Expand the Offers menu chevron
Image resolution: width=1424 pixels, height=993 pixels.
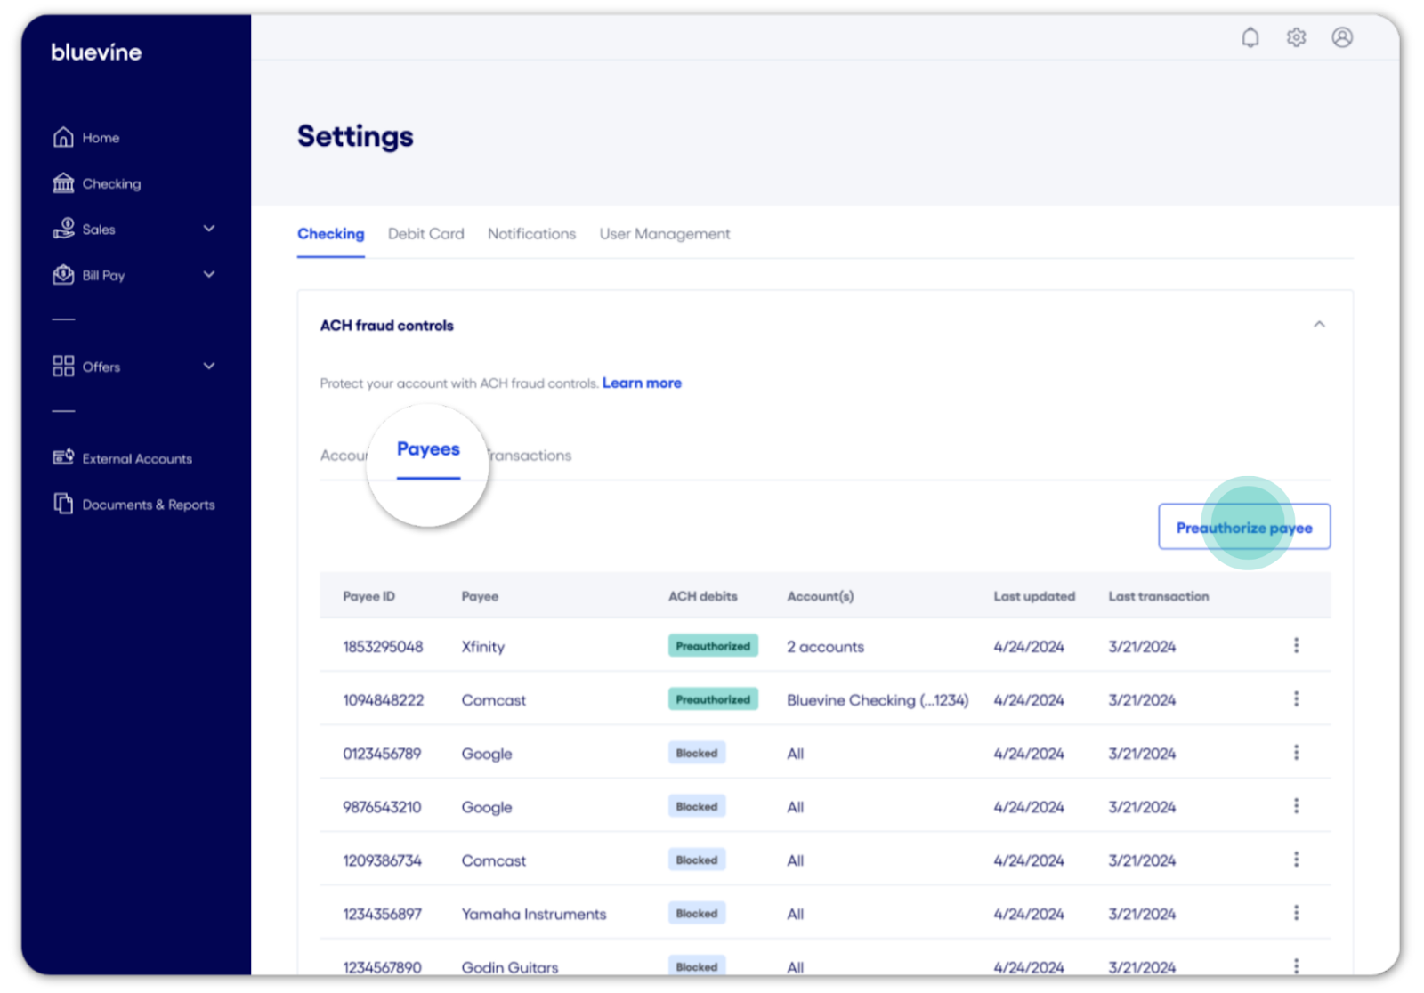click(209, 366)
